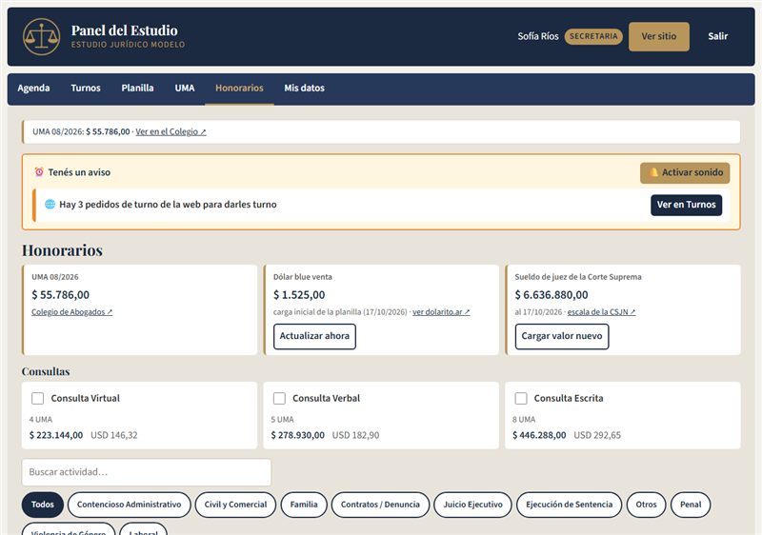Click the USD 292,65 value
The height and width of the screenshot is (535, 762).
pos(597,435)
